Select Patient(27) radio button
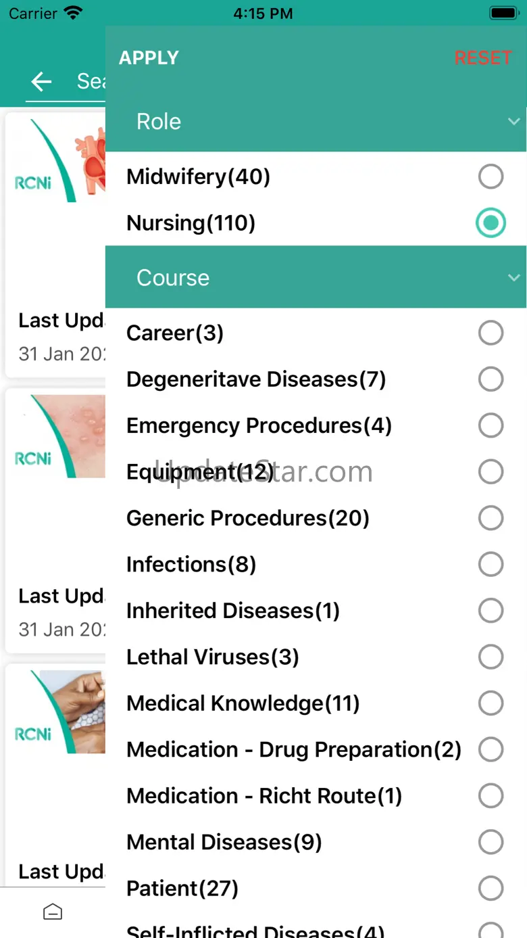This screenshot has height=938, width=527. 491,888
